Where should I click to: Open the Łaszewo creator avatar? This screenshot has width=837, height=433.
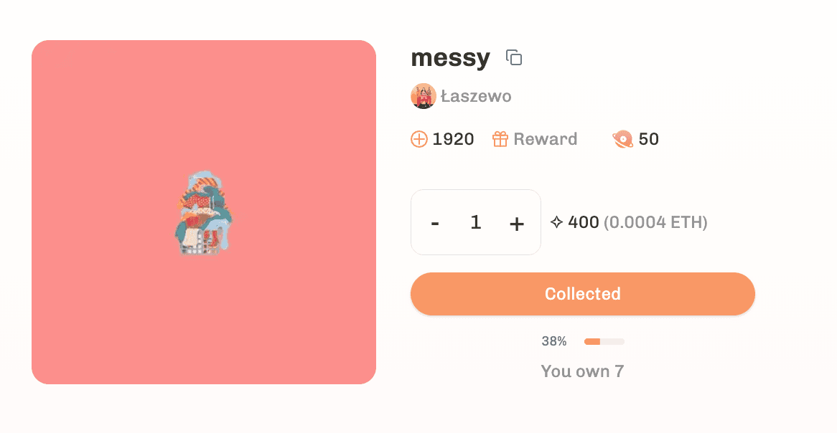(424, 96)
